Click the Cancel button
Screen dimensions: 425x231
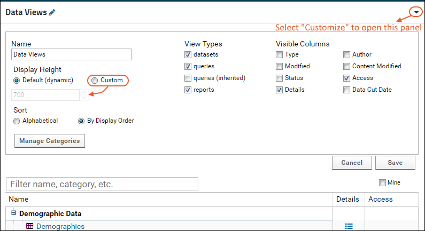[x=352, y=163]
